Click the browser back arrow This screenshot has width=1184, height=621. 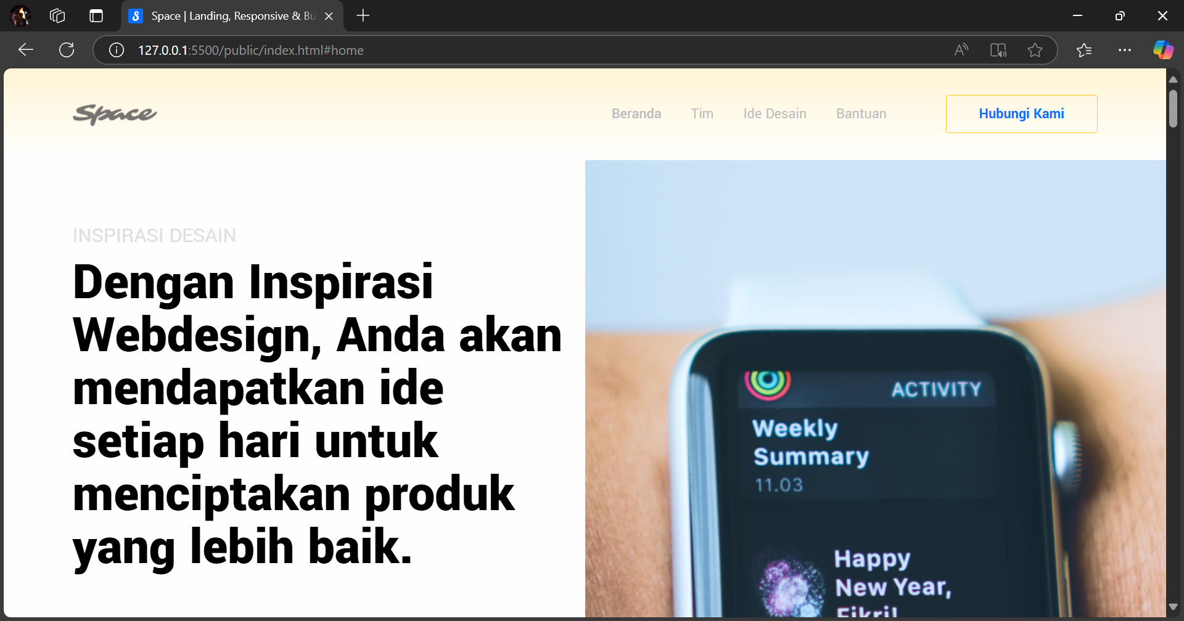point(26,50)
